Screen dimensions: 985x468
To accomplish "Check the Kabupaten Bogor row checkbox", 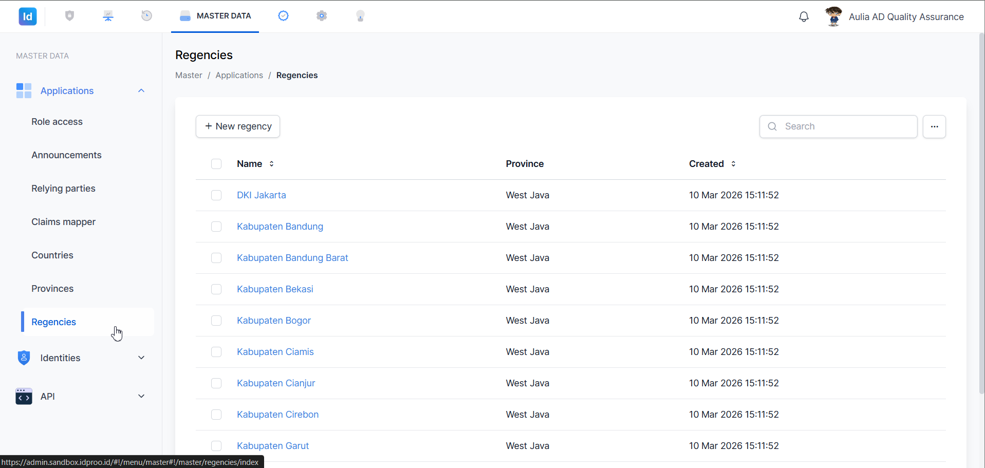I will [216, 321].
